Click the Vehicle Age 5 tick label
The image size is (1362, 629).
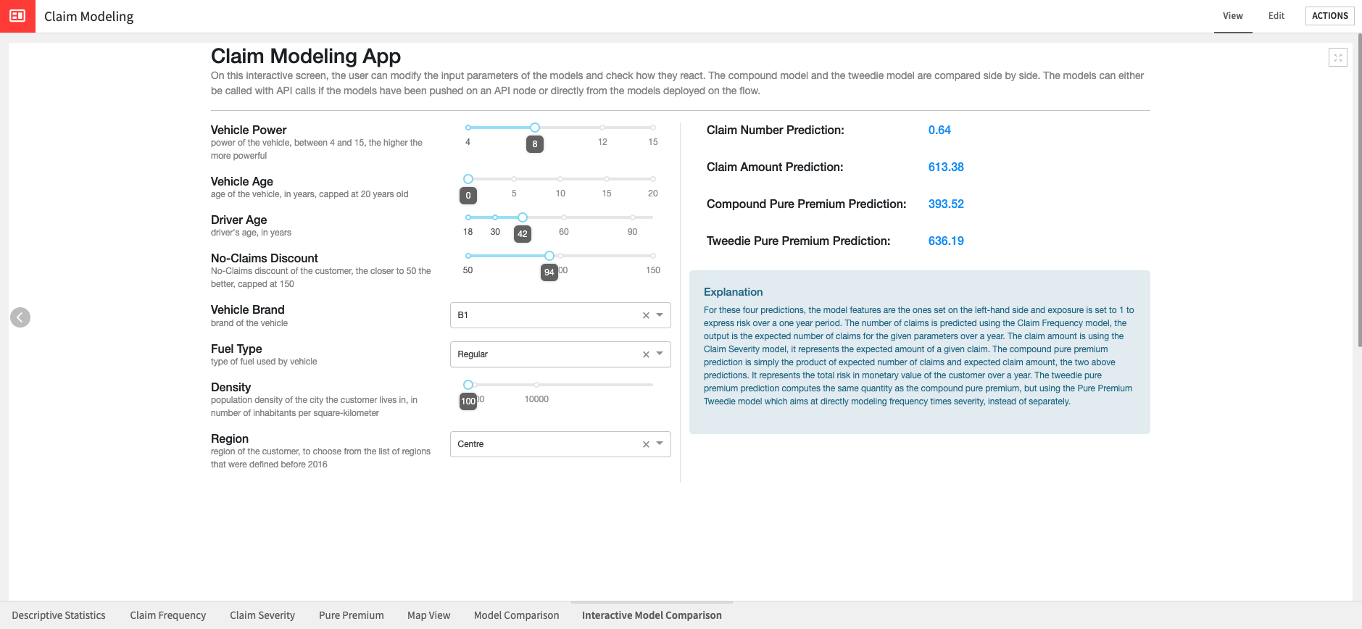coord(514,193)
